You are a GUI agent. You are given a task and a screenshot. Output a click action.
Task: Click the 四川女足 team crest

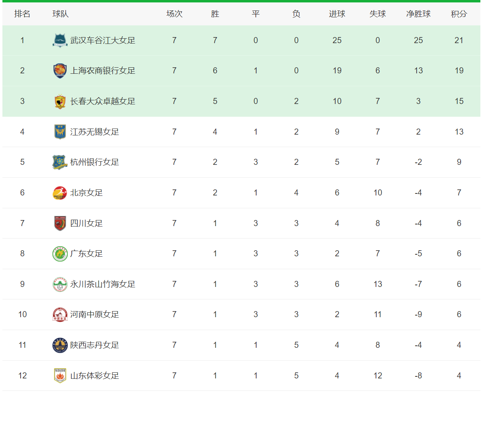(60, 223)
